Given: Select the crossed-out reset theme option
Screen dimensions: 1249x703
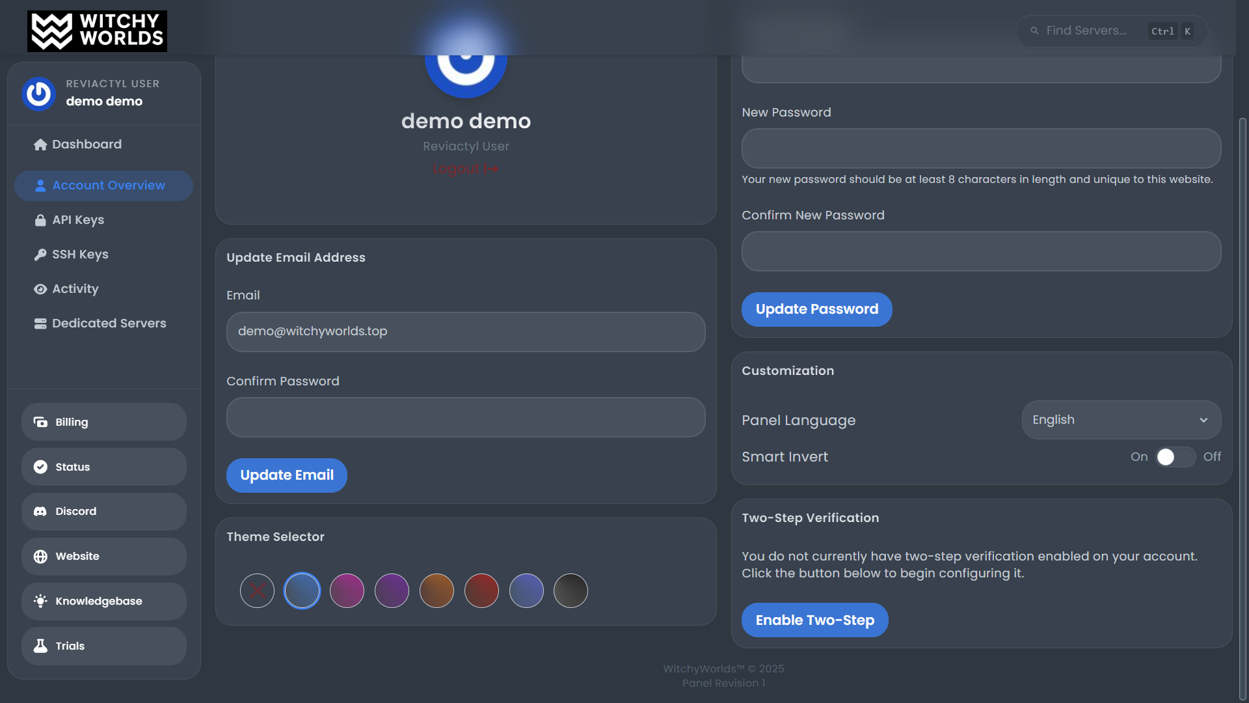Looking at the screenshot, I should (258, 590).
